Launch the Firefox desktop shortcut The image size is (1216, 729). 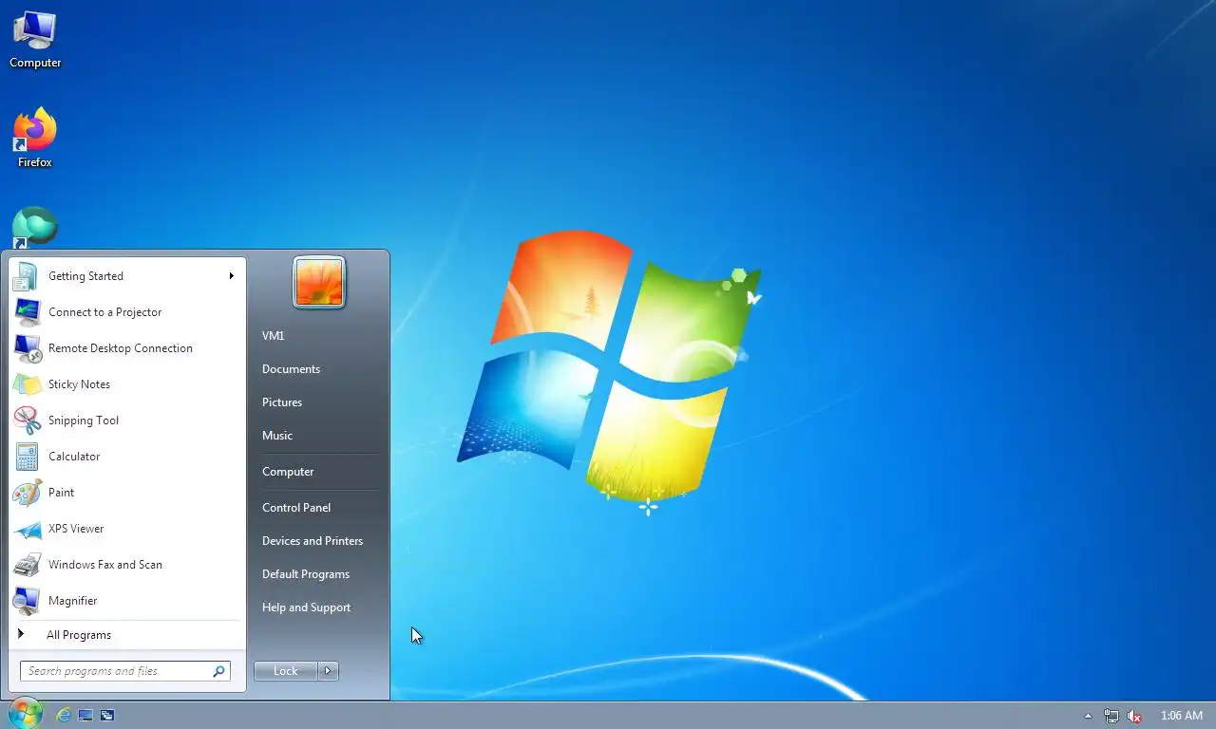pos(35,139)
